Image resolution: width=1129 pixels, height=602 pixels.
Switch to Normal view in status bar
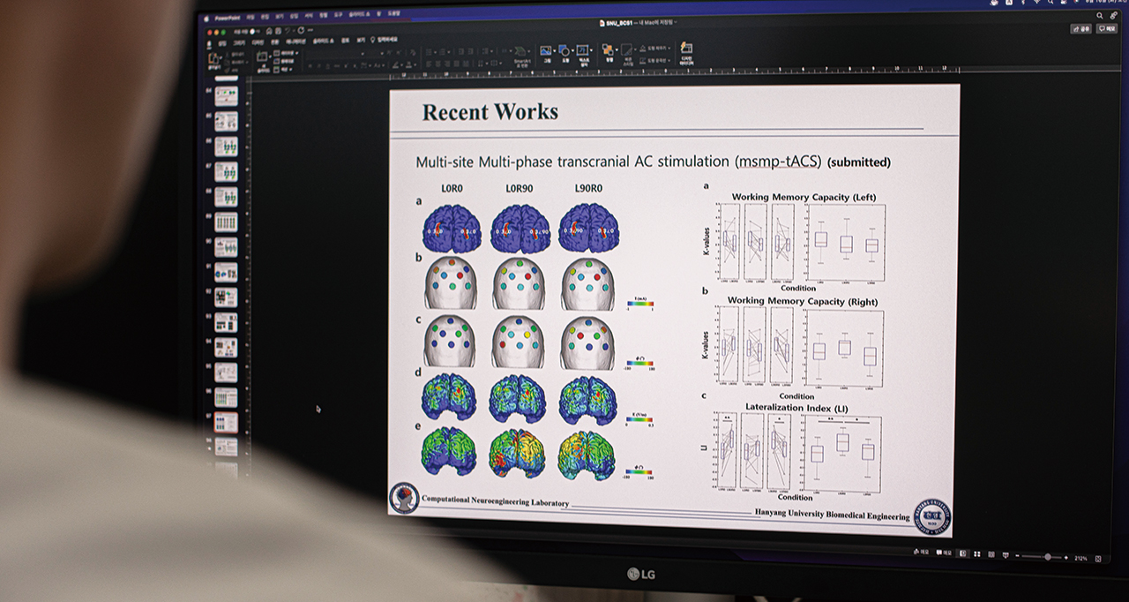(963, 553)
